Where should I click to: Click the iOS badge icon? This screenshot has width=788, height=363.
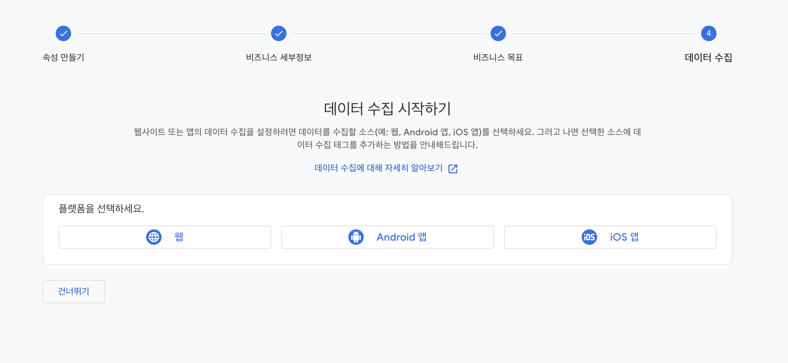point(589,237)
